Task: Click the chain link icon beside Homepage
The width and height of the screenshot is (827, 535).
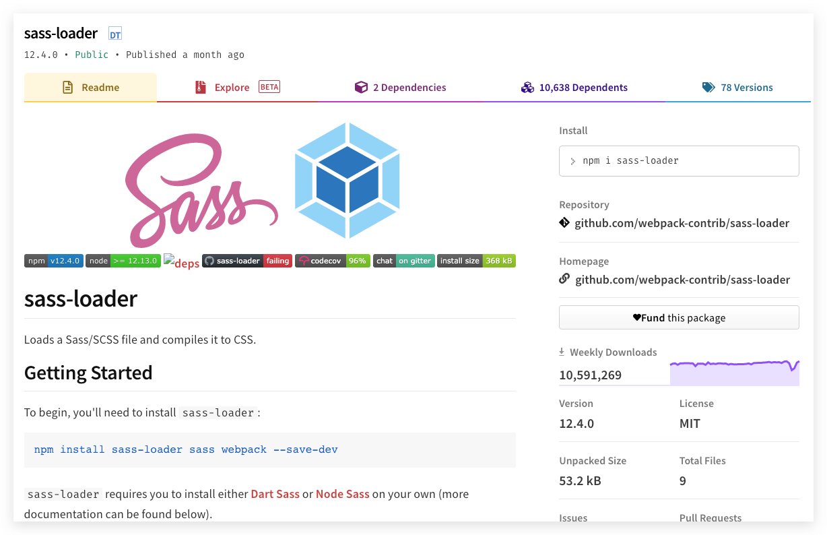Action: (x=564, y=279)
